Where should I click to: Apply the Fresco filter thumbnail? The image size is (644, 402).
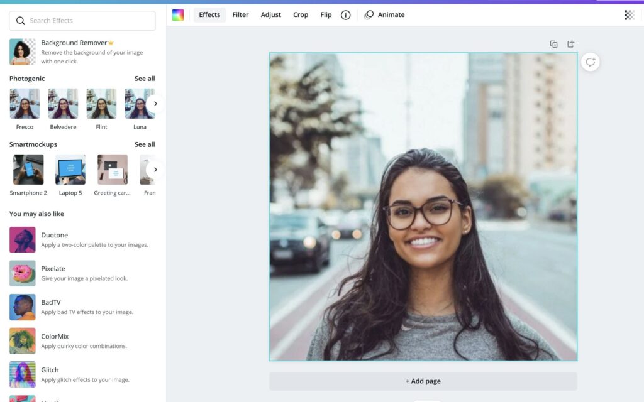click(25, 104)
